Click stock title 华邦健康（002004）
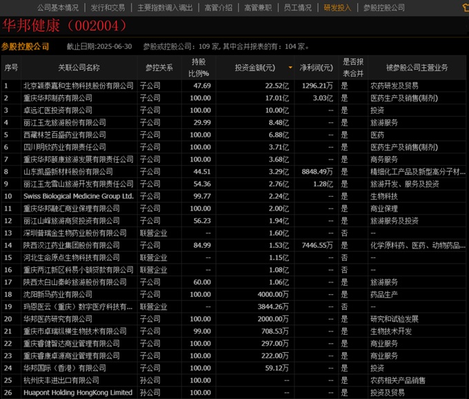This screenshot has width=469, height=399. point(65,26)
